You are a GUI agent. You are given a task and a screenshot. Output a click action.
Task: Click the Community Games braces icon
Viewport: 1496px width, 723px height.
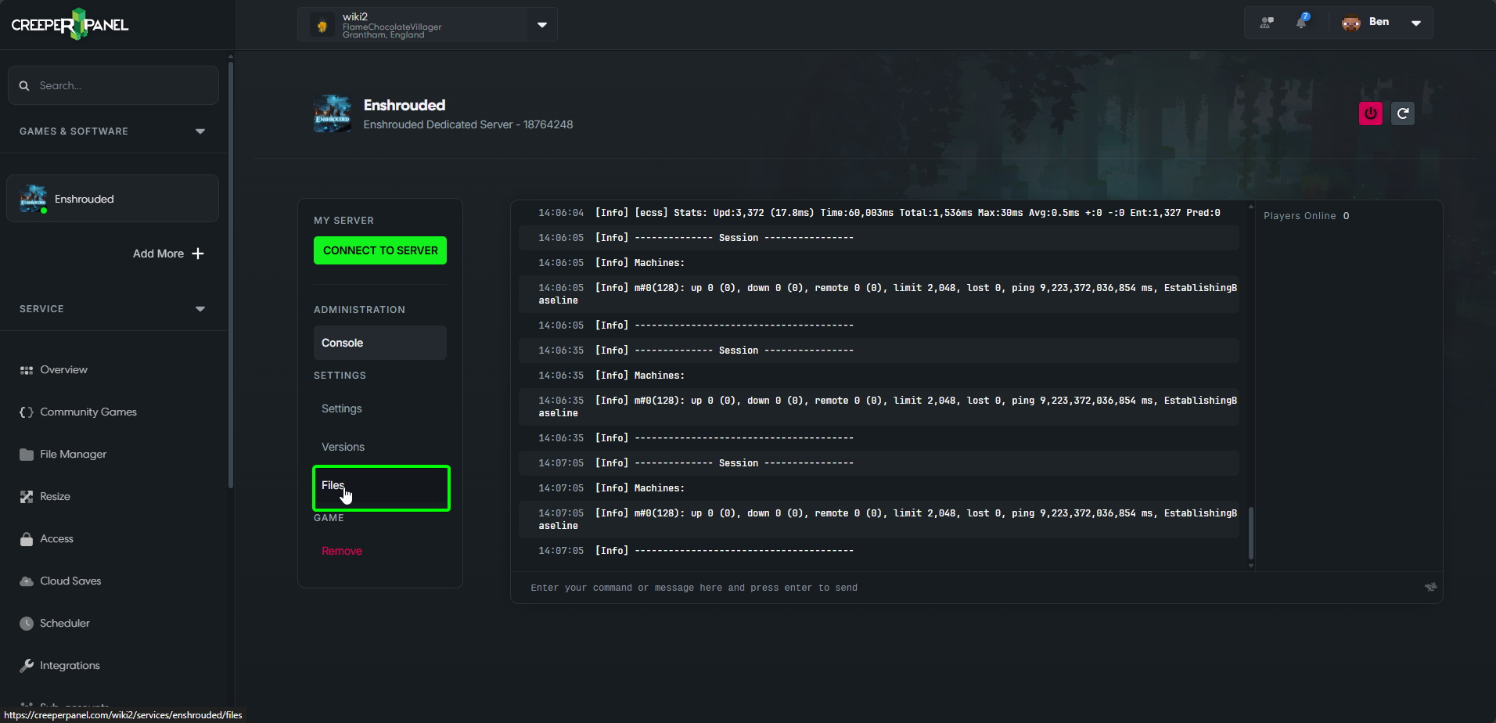click(x=27, y=412)
